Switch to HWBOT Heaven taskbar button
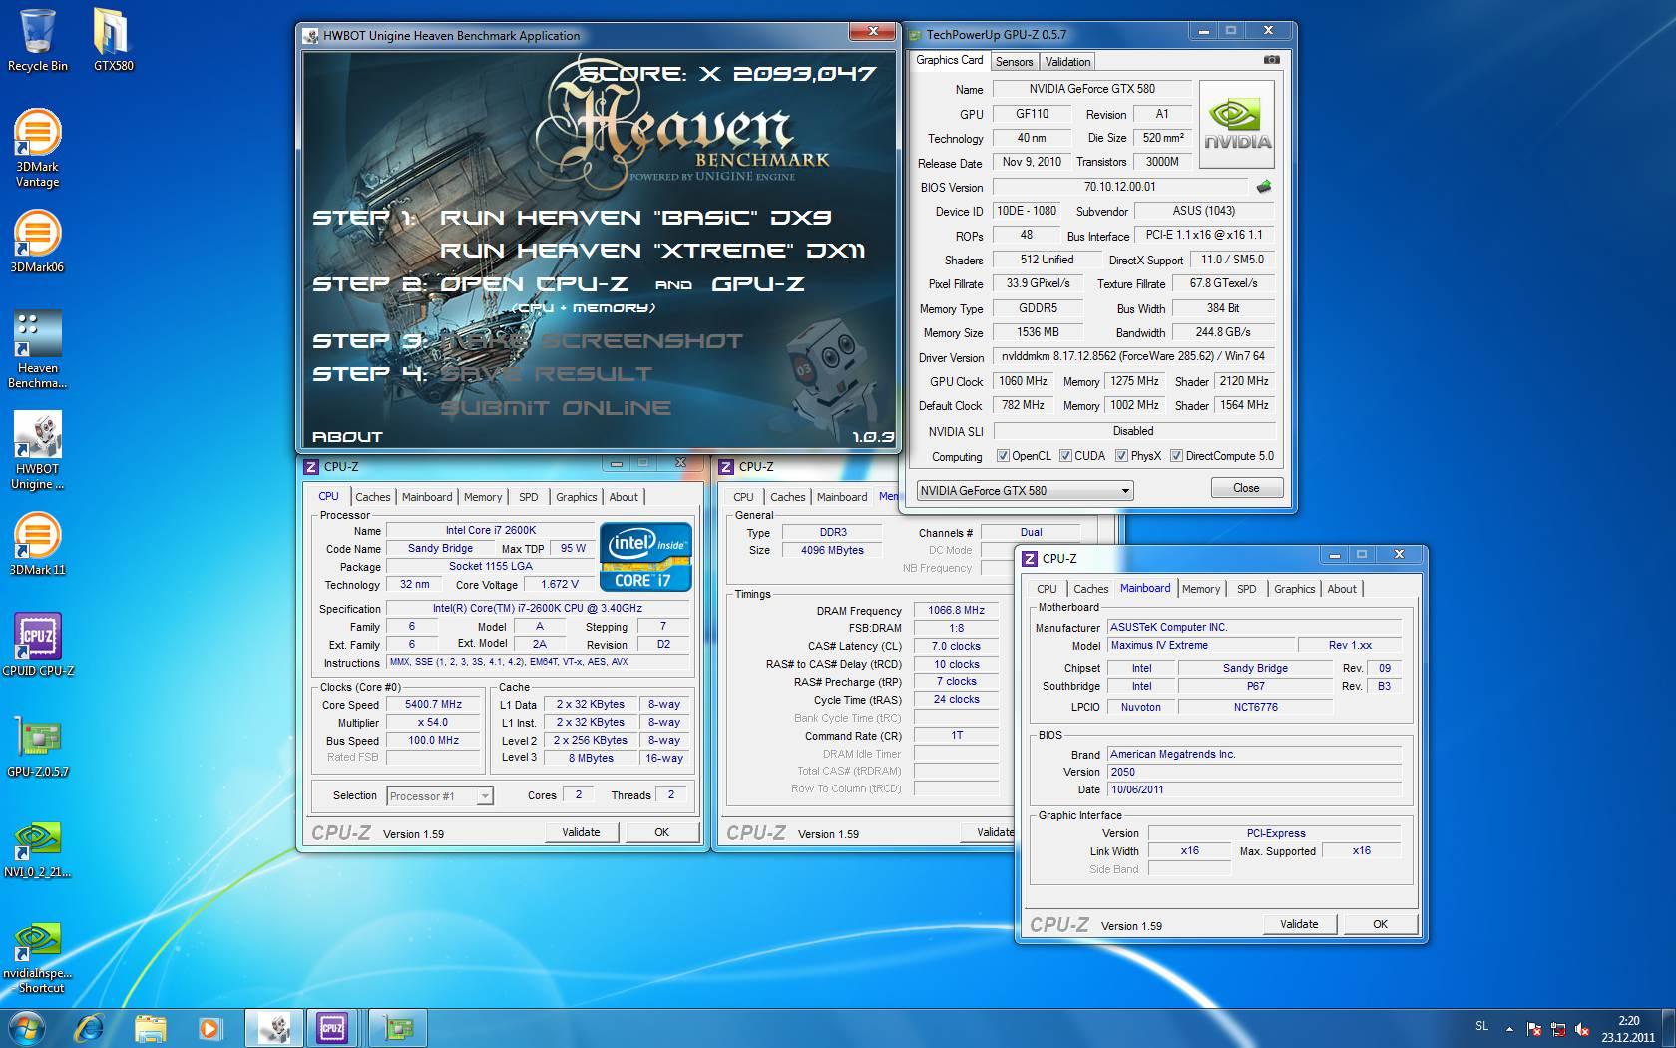The image size is (1676, 1048). [x=274, y=1028]
